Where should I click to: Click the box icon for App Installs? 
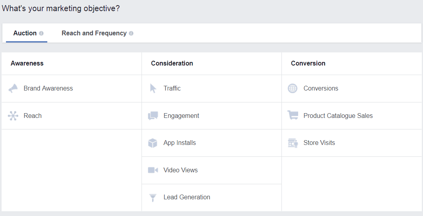pos(153,143)
